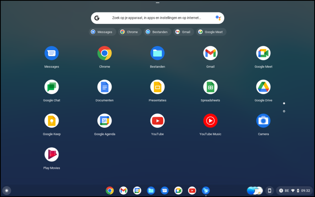Click the Gmail icon on the shelf

tap(123, 191)
